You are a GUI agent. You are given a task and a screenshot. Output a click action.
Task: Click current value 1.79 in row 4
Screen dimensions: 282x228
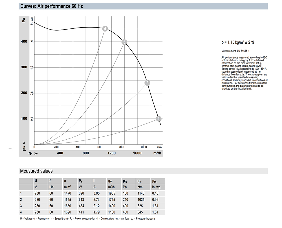(96, 212)
